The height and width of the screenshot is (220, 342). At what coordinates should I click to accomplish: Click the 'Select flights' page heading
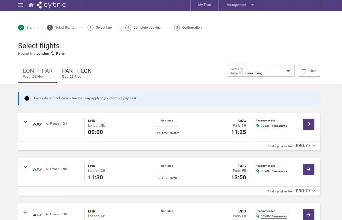click(x=39, y=46)
